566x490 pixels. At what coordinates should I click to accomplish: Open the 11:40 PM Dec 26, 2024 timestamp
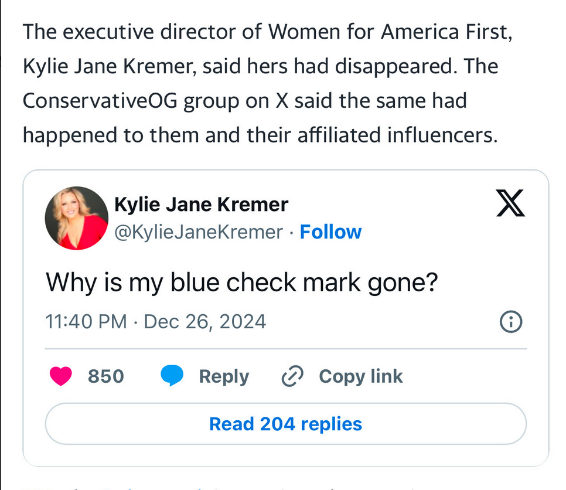(156, 321)
